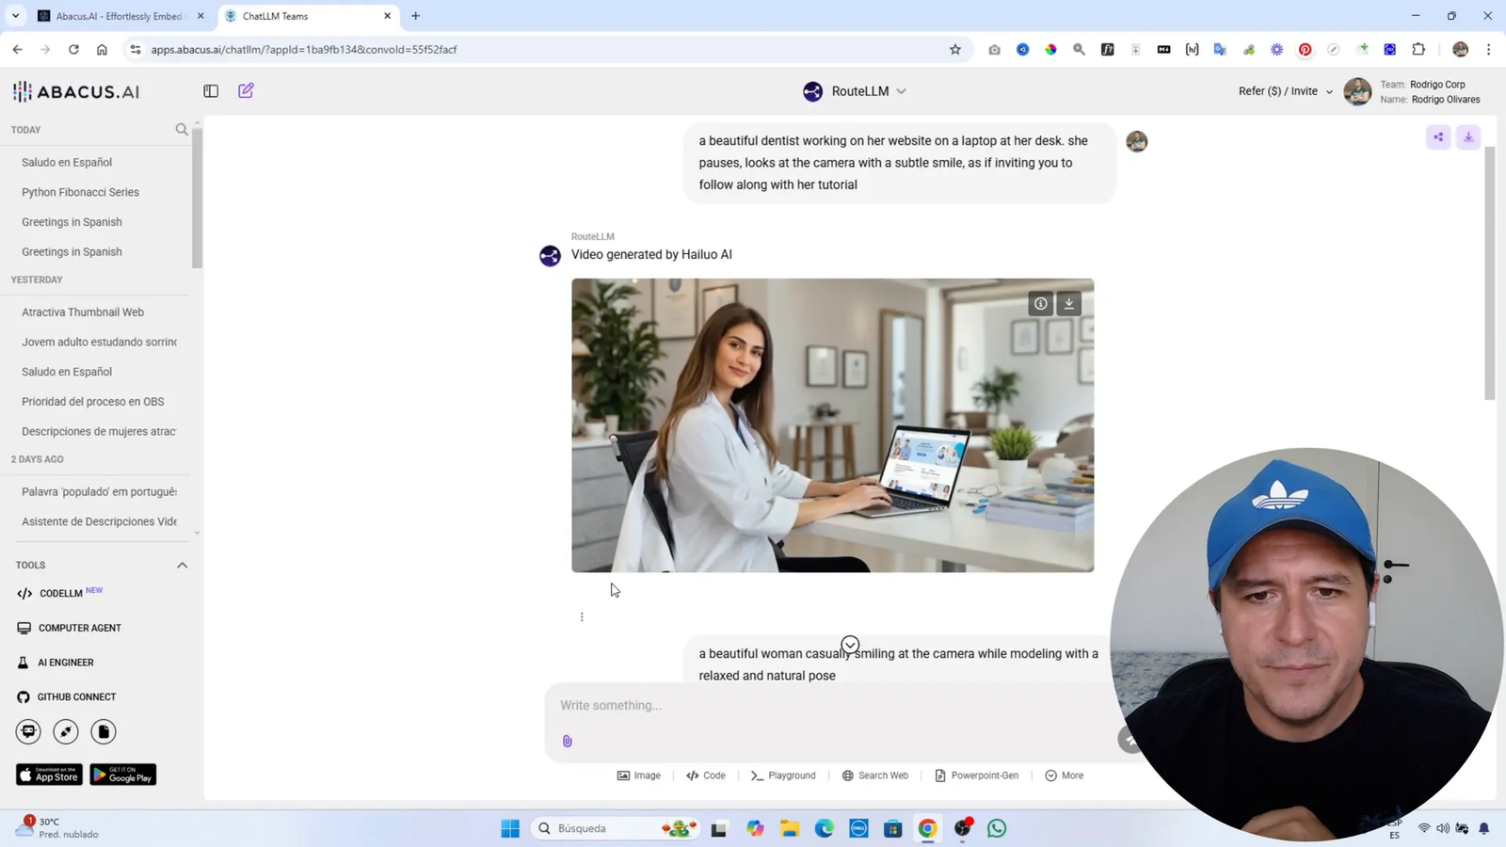The height and width of the screenshot is (847, 1506).
Task: Share the conversation via the share icon
Action: click(x=1437, y=136)
